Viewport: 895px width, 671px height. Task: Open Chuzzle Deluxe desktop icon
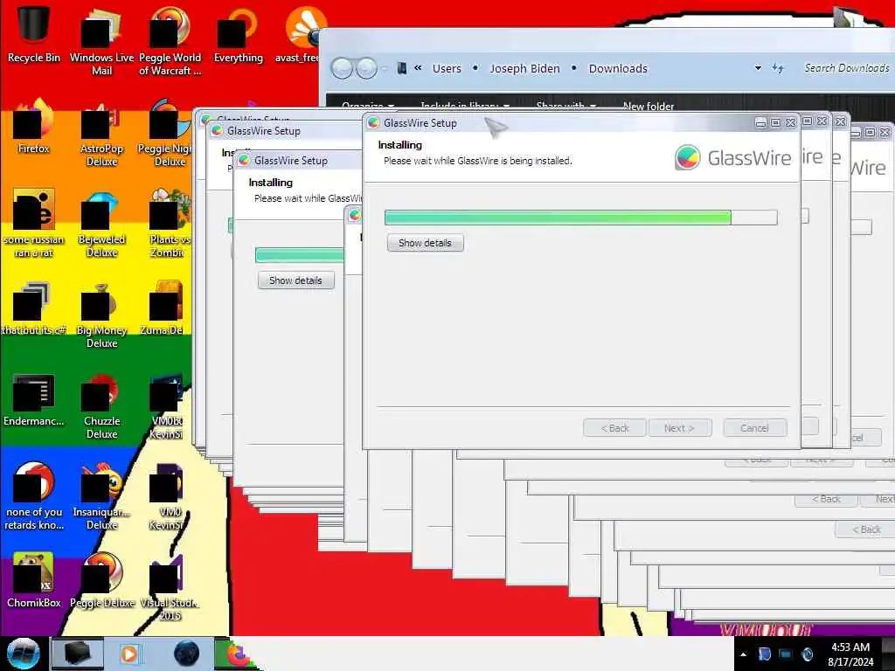pyautogui.click(x=101, y=406)
